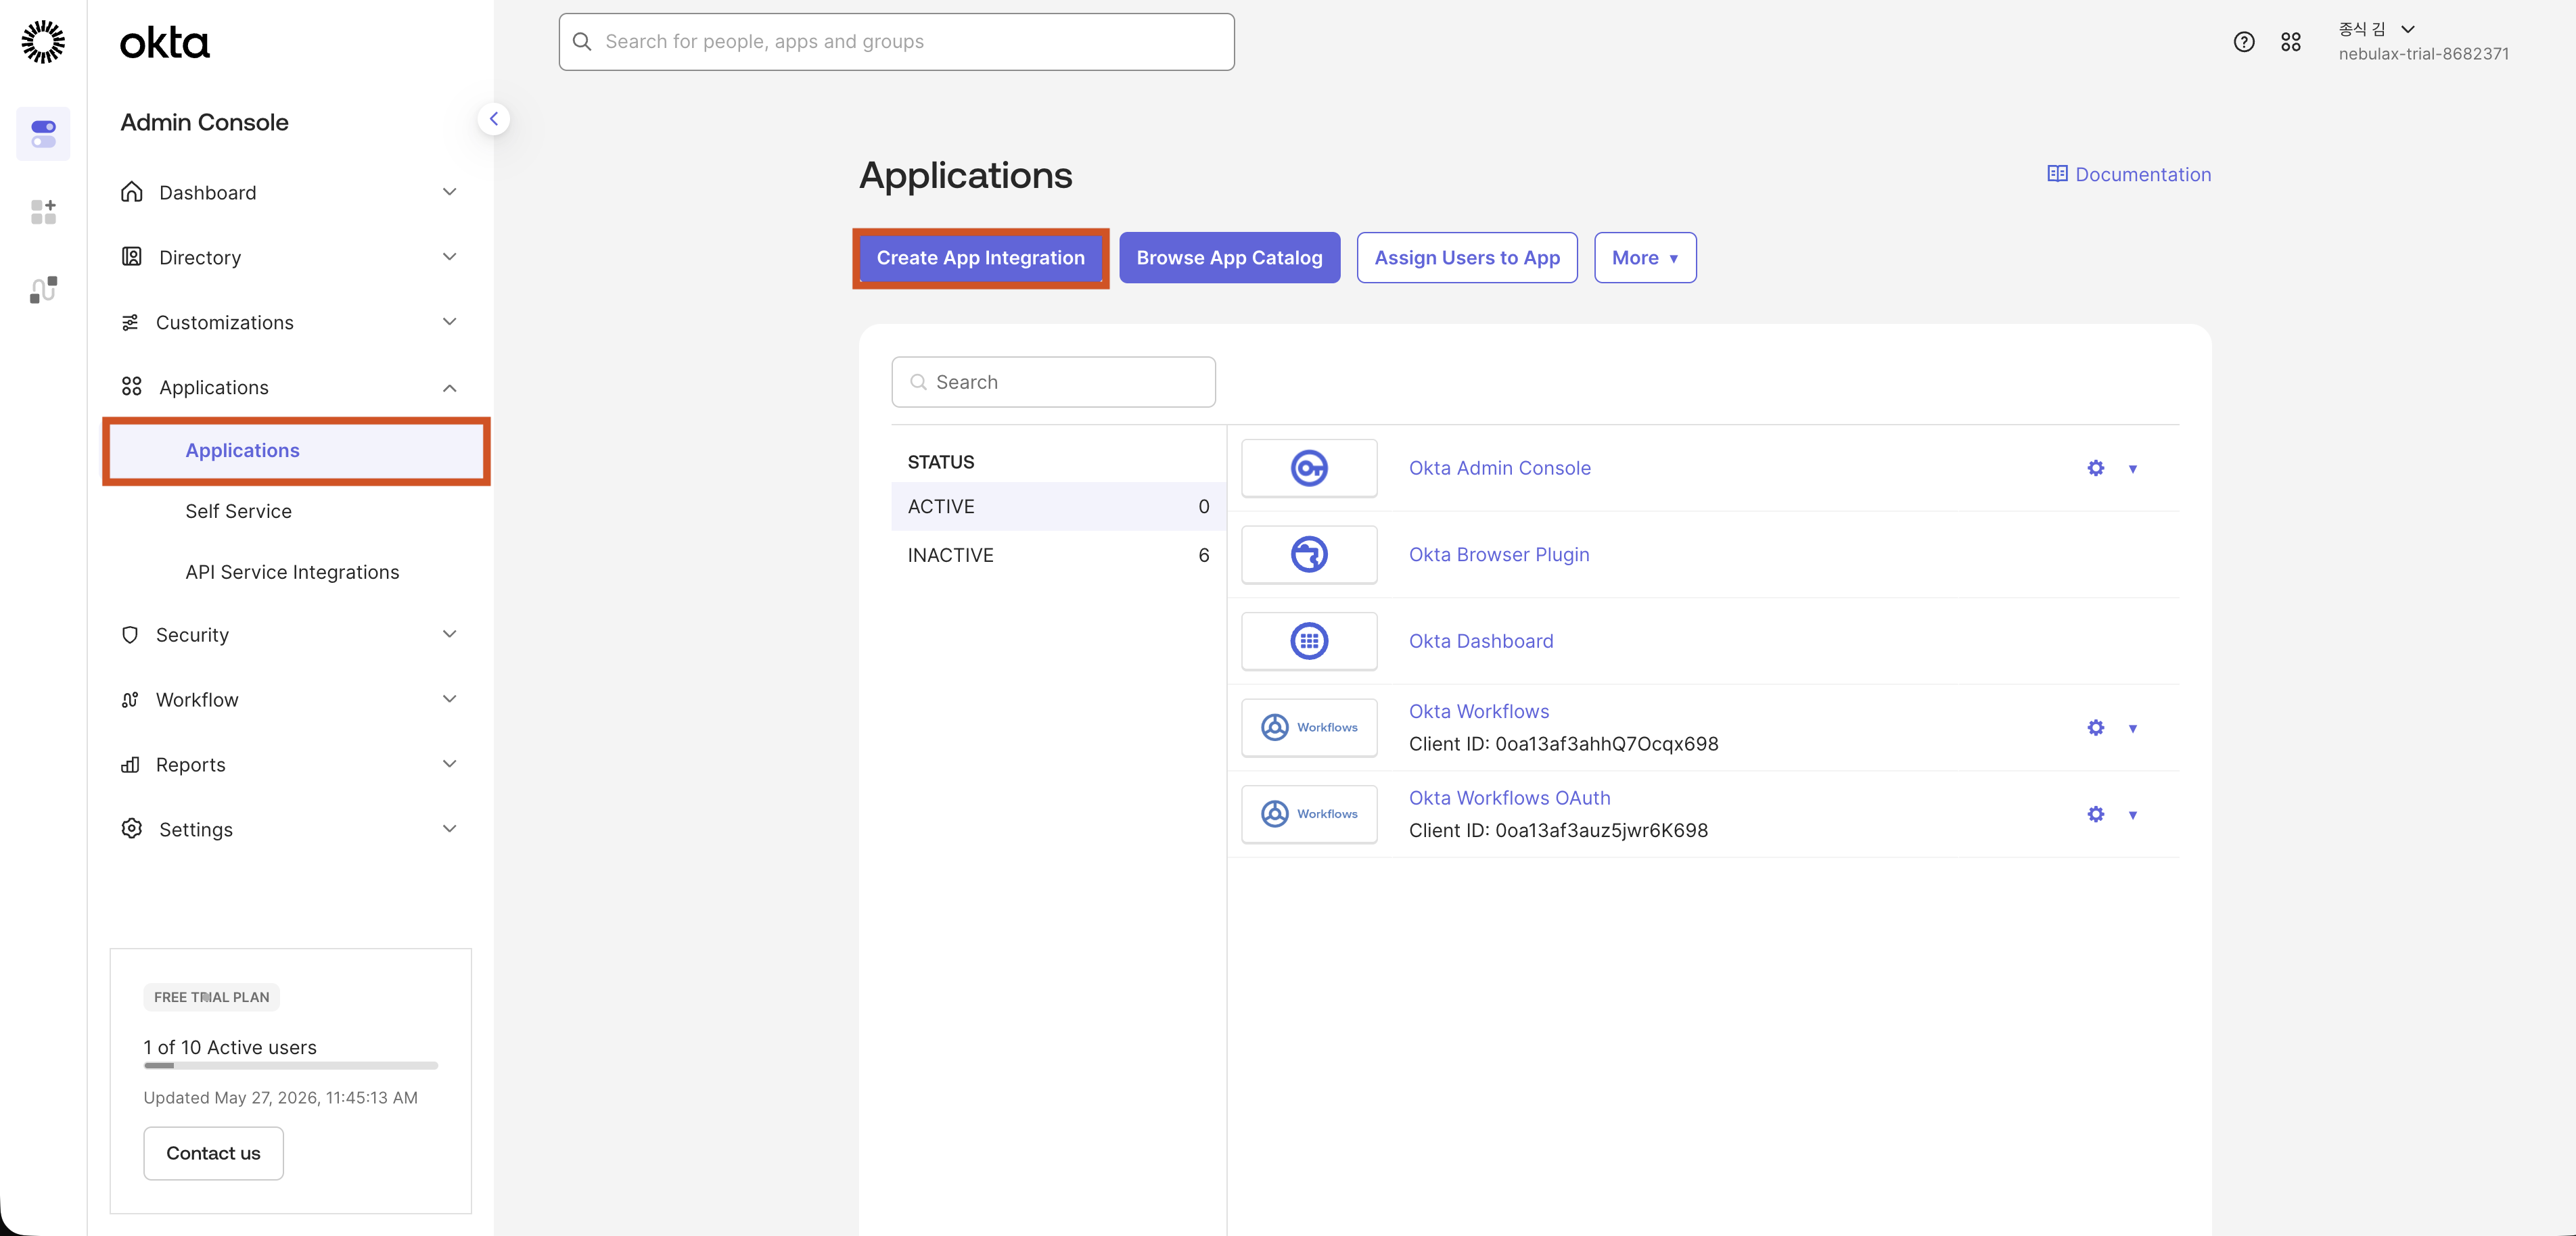Expand the Dashboard menu chevron
2576x1236 pixels.
[x=450, y=192]
